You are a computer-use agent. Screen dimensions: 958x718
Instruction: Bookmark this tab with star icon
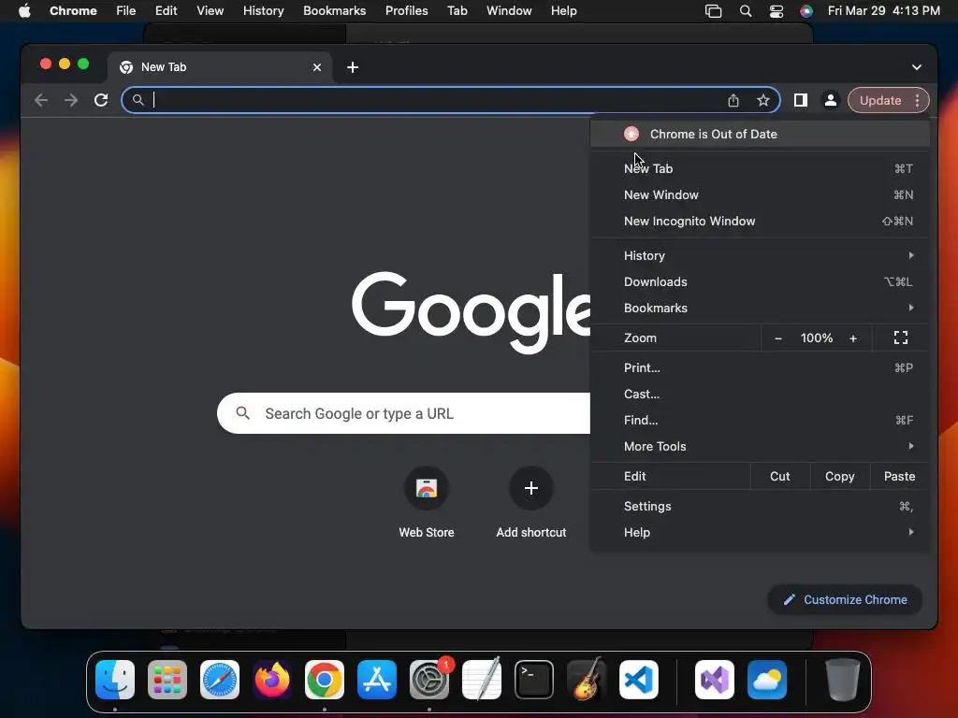(763, 101)
